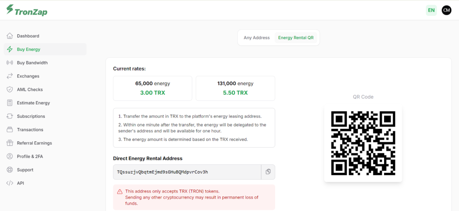Click the API code brackets icon
Screen dimensions: 459x211
9,183
